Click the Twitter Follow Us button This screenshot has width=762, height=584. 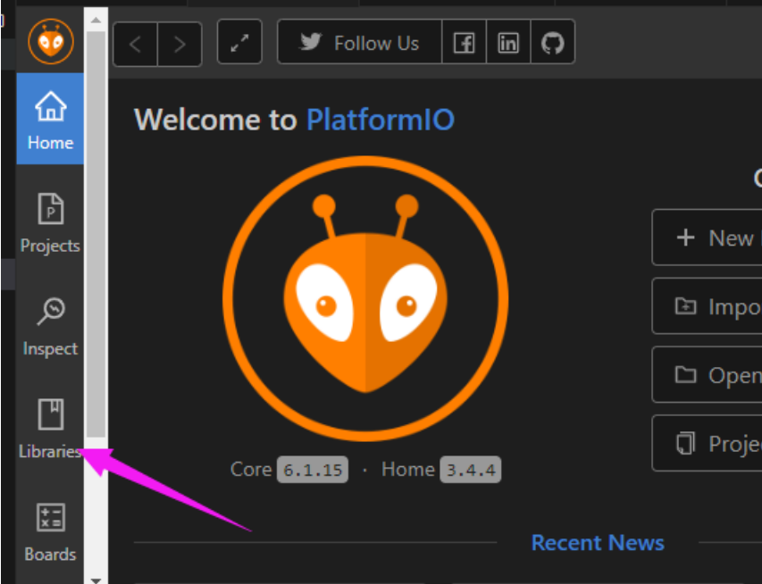click(360, 42)
